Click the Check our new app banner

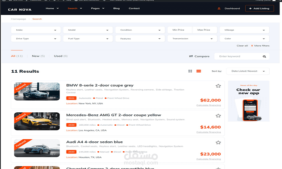(248, 101)
